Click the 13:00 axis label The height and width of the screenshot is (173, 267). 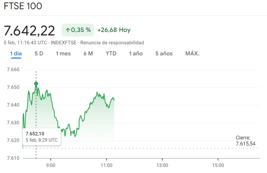162,165
